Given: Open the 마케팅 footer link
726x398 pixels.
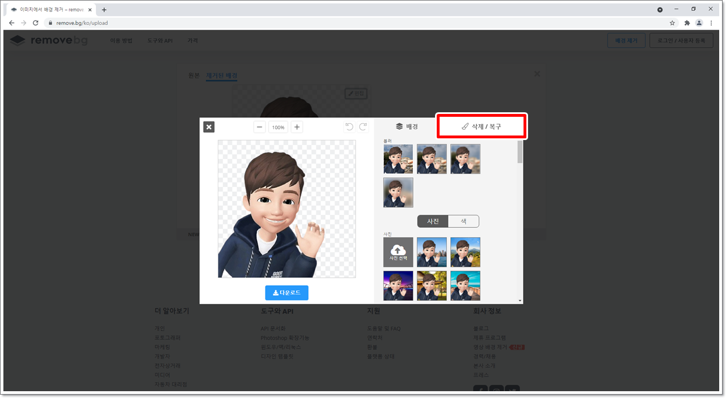Looking at the screenshot, I should [162, 346].
